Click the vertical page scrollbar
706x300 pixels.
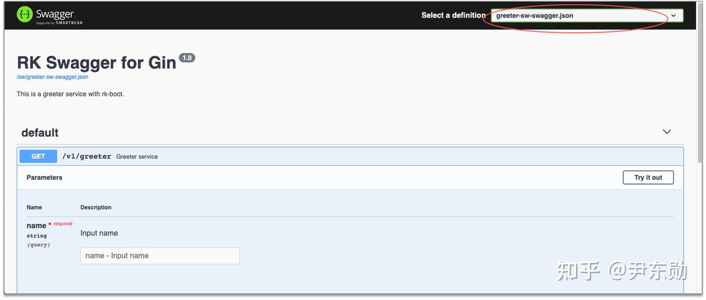(x=700, y=98)
